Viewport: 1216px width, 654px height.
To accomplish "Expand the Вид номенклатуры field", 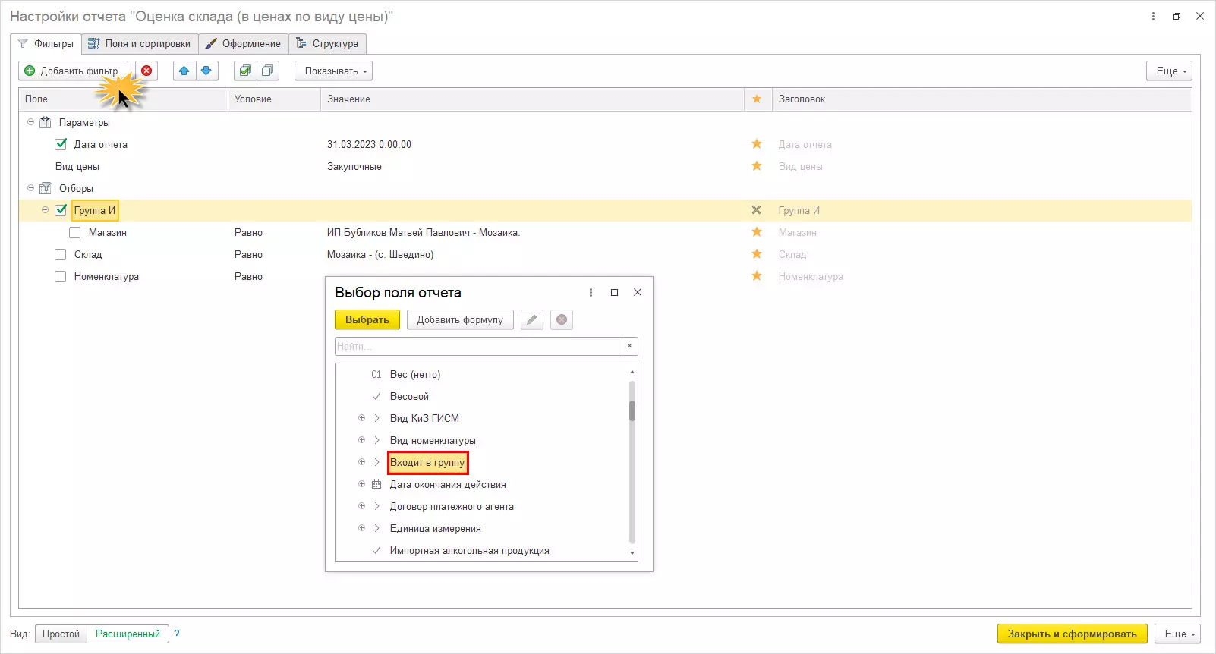I will (x=361, y=440).
